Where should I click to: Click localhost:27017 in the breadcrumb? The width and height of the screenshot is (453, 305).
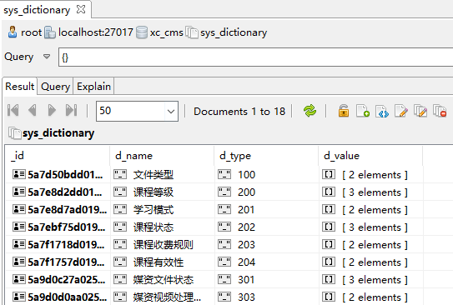[x=96, y=32]
